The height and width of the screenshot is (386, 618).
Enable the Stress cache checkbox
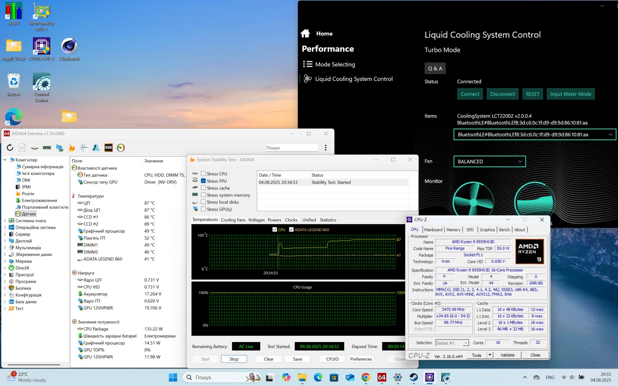click(x=203, y=188)
